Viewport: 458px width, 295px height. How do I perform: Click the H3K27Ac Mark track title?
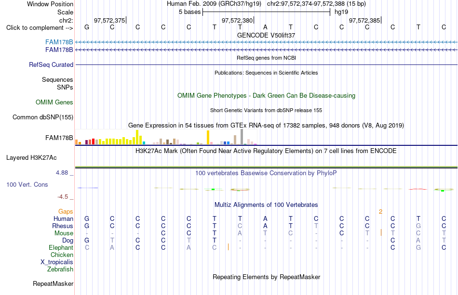click(266, 151)
